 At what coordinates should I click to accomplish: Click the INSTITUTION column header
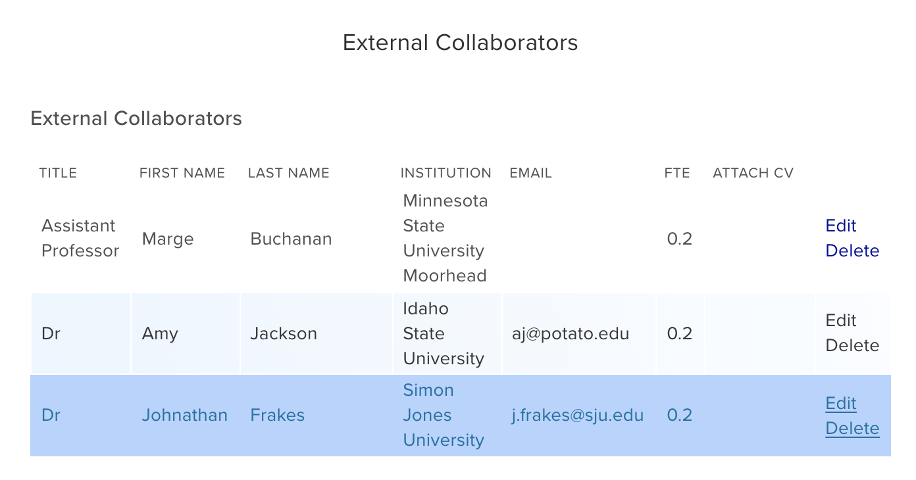(445, 173)
